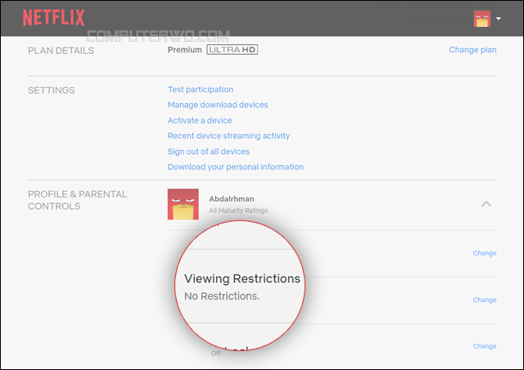Click the All Maturity Ratings text
This screenshot has width=524, height=370.
(238, 210)
